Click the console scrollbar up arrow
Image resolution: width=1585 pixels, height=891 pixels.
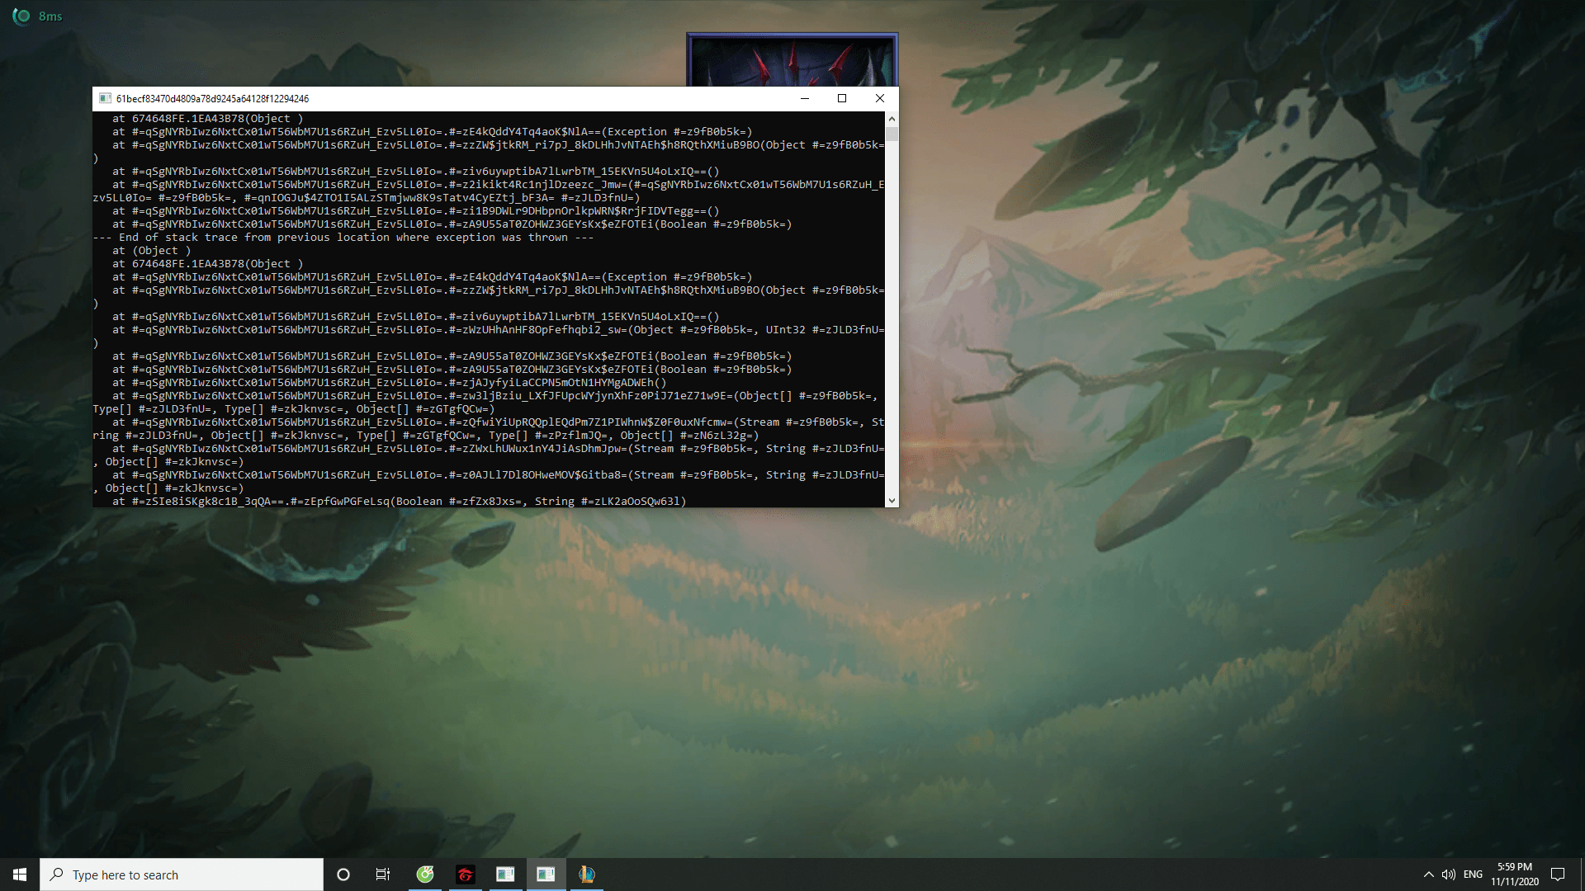[x=892, y=118]
